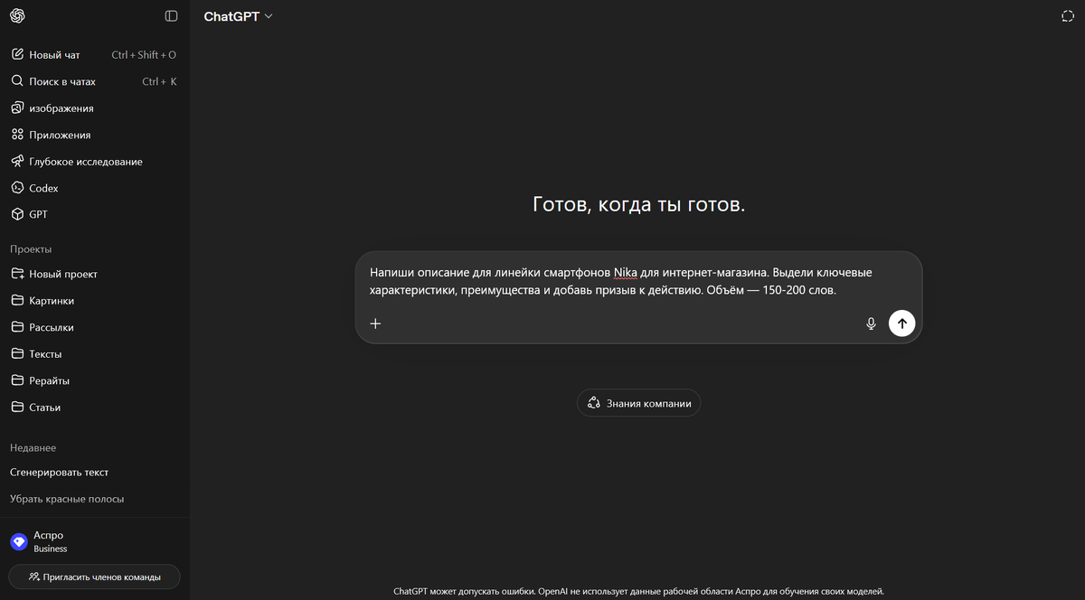Click the Codex terminal icon

[17, 188]
